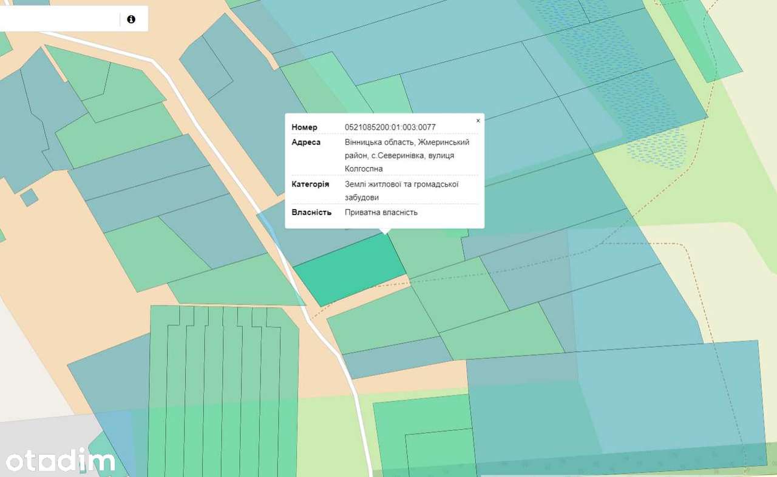Click the empty search input field
This screenshot has height=477, width=777.
click(59, 19)
